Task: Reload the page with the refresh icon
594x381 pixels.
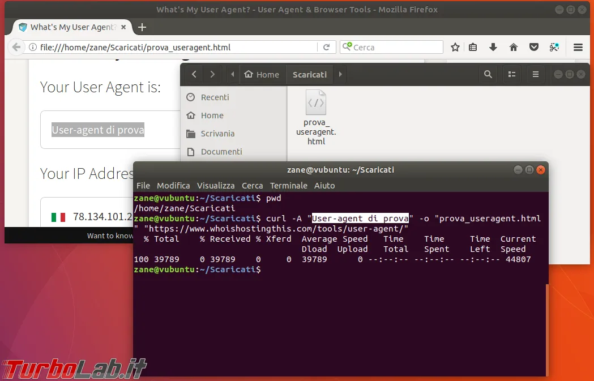Action: 326,48
